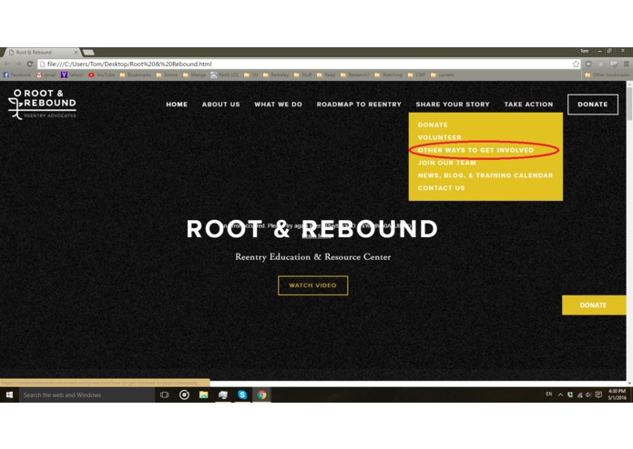633x449 pixels.
Task: Open the YouTube bookmark
Action: [x=101, y=75]
